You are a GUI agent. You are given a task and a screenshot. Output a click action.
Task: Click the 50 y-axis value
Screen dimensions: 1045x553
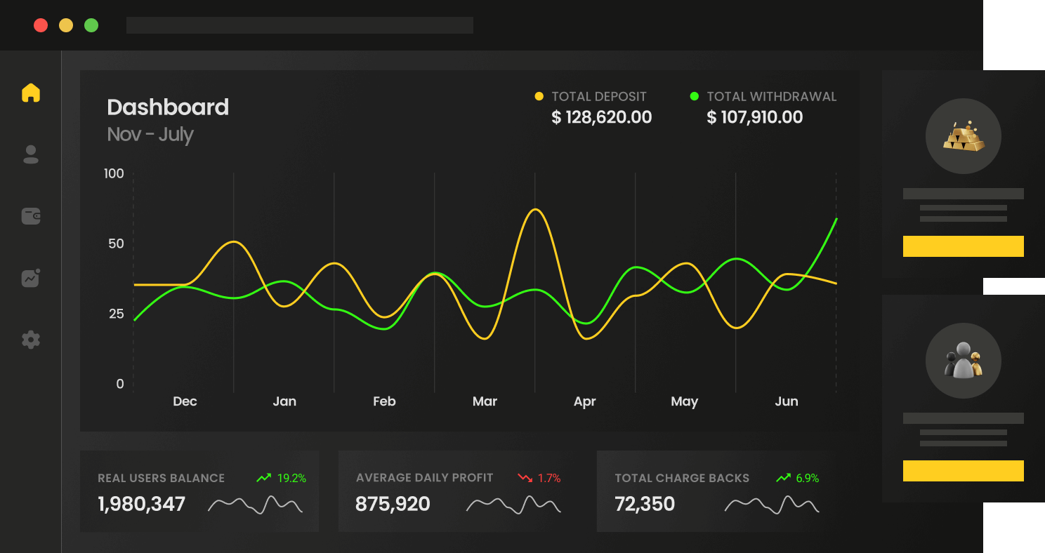click(116, 244)
